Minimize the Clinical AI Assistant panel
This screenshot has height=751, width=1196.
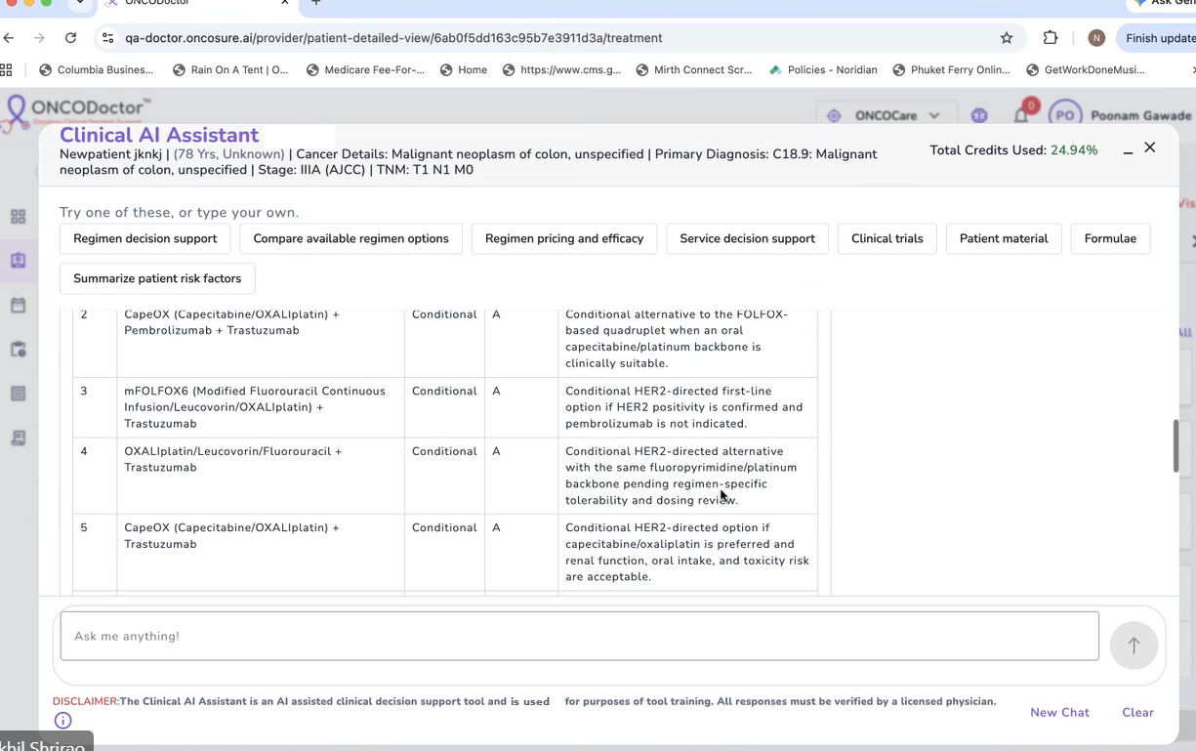point(1128,150)
